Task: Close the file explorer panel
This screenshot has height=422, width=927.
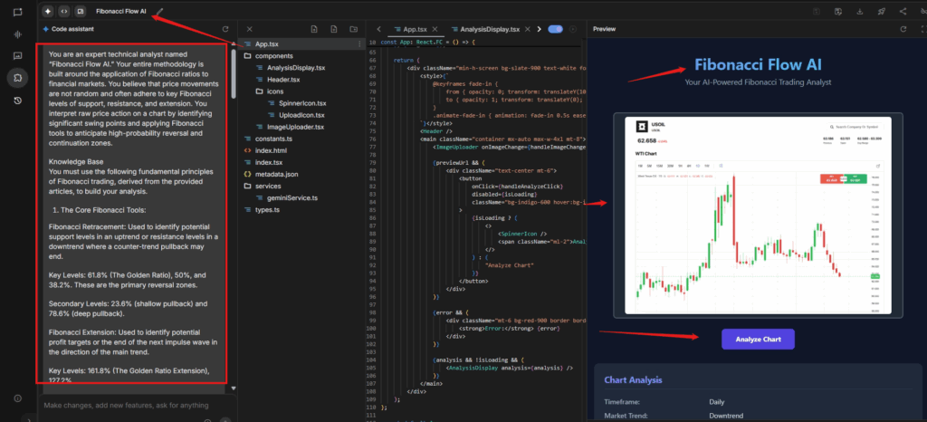Action: click(x=250, y=28)
